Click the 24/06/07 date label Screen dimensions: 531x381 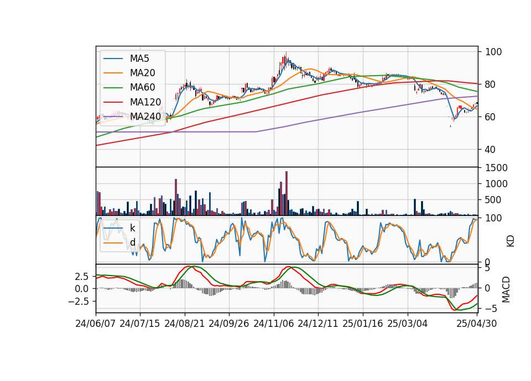(x=96, y=324)
